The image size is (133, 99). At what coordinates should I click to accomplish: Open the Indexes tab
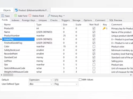coord(15,20)
